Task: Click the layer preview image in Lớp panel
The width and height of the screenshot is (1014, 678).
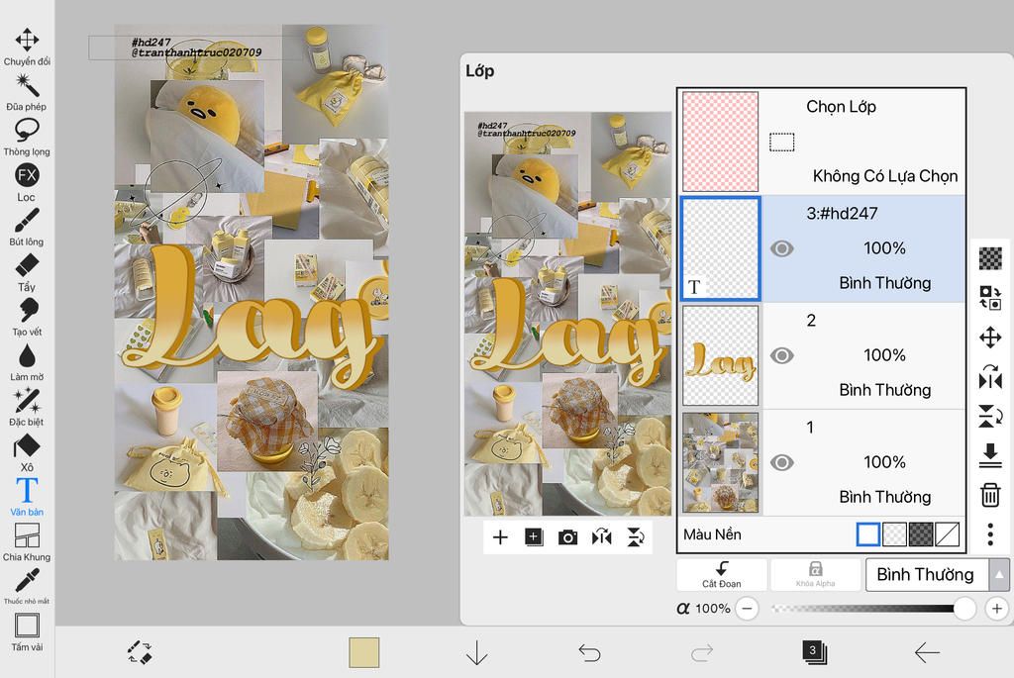Action: pos(567,314)
